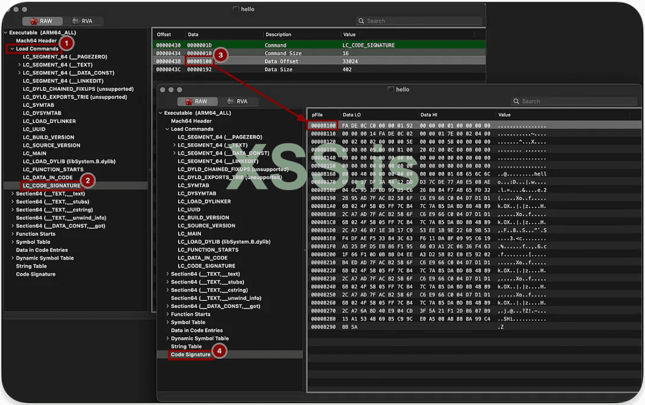
Task: Expand Section64 (__TEXT,__text) in front window
Action: click(167, 274)
